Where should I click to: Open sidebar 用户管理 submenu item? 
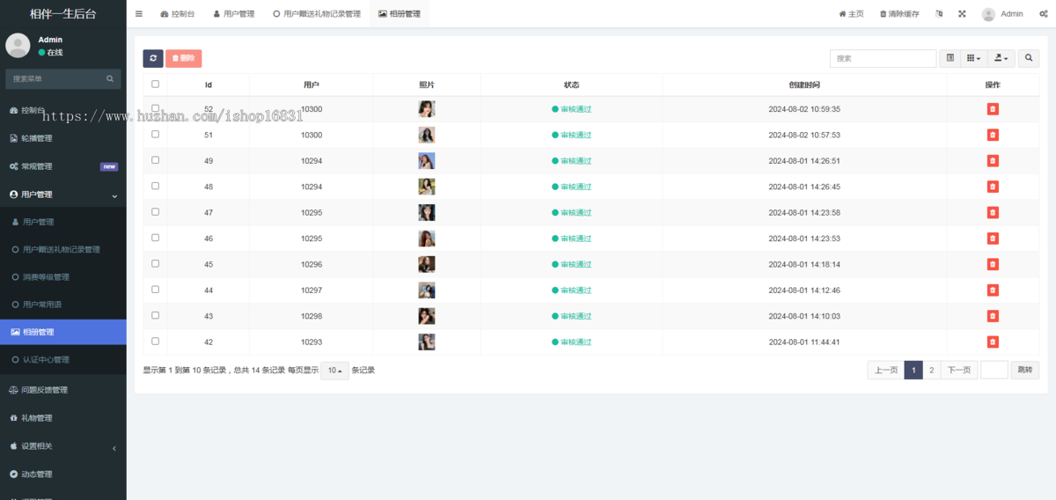62,222
